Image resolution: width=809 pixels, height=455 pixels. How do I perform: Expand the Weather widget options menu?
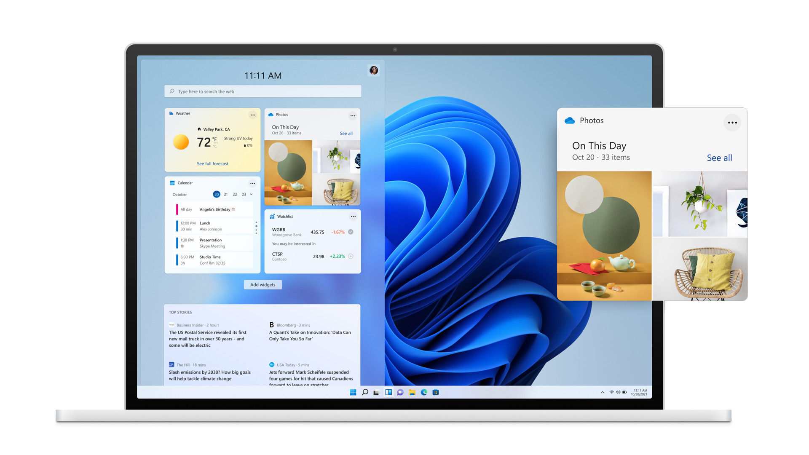253,113
